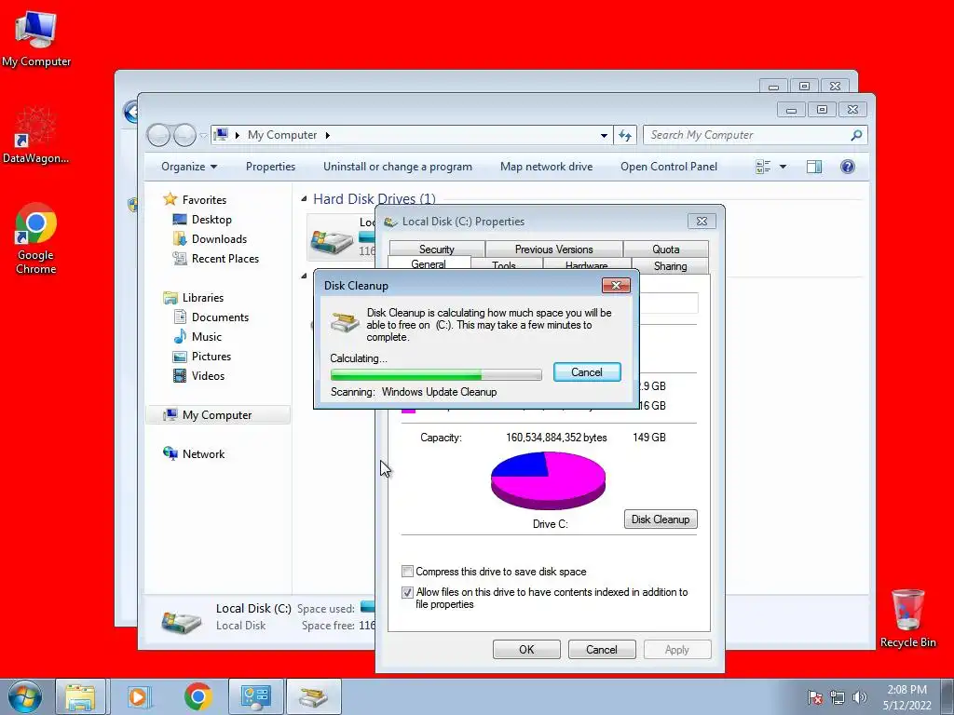This screenshot has width=954, height=715.
Task: Launch Google Chrome from desktop shortcut
Action: tap(36, 238)
